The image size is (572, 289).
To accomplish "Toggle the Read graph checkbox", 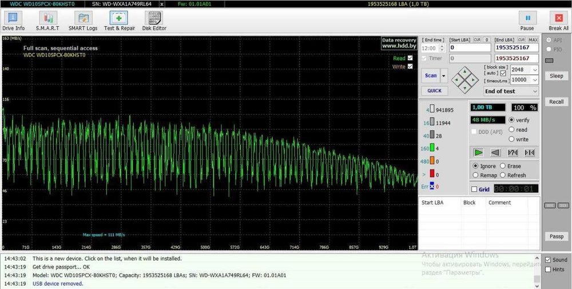I will (x=410, y=58).
